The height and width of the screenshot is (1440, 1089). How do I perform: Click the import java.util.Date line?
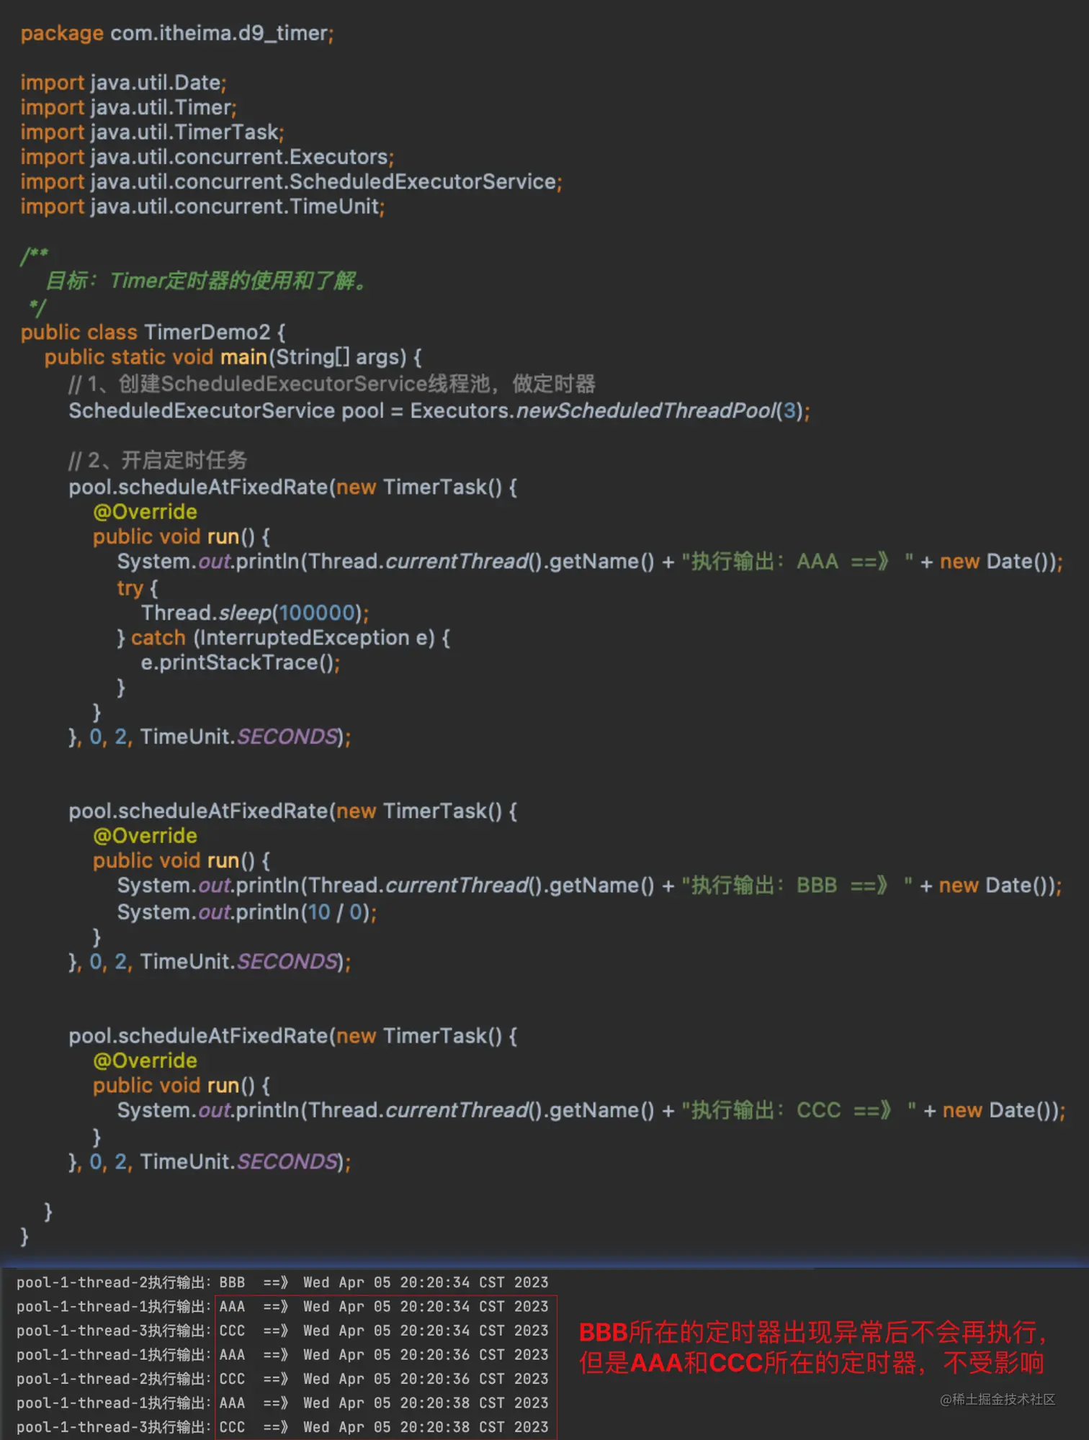pyautogui.click(x=123, y=83)
